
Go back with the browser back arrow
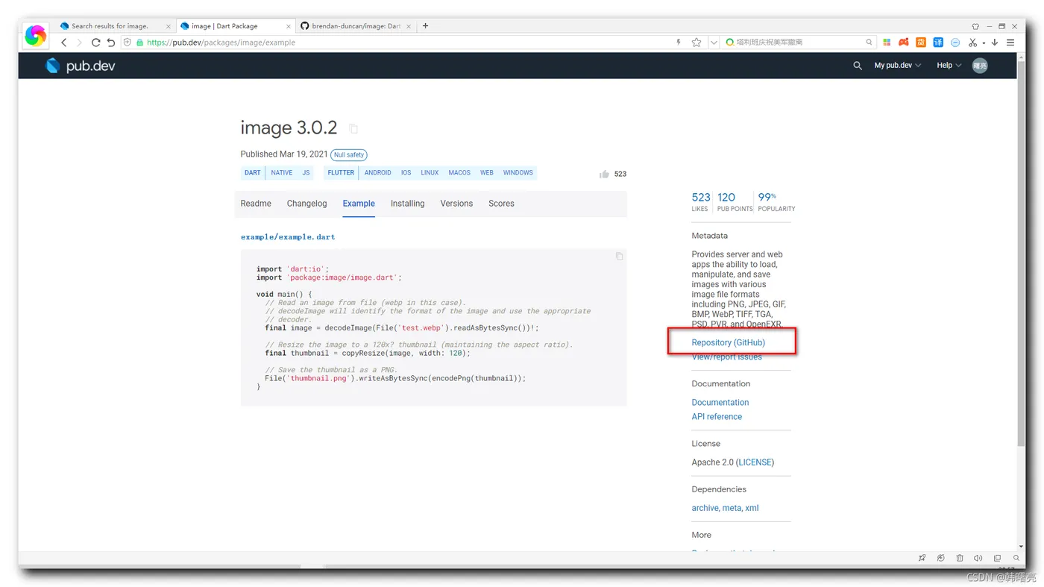pyautogui.click(x=63, y=43)
